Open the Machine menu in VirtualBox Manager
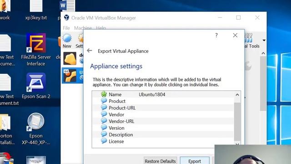 point(83,28)
